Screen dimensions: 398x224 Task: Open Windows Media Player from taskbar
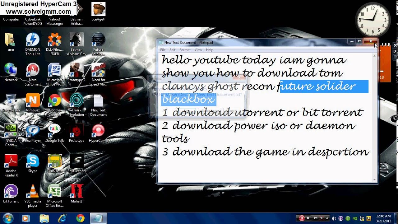(x=26, y=218)
